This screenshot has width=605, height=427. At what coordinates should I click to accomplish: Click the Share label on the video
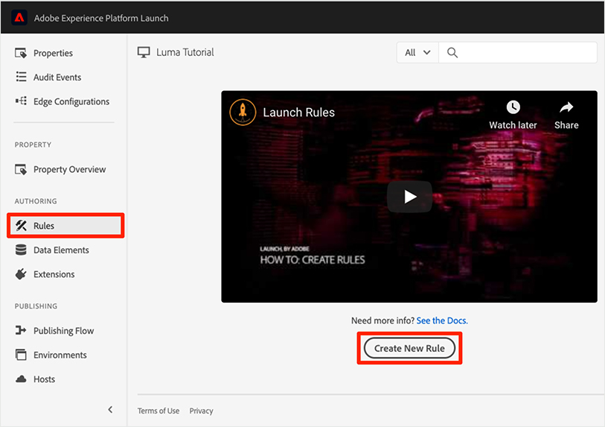tap(566, 124)
